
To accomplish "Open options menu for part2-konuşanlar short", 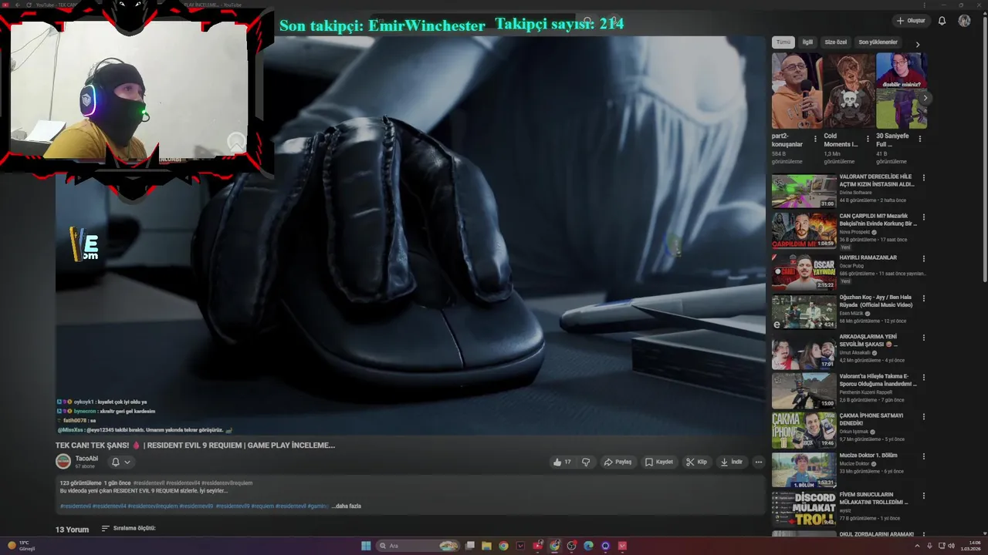I will pos(816,140).
